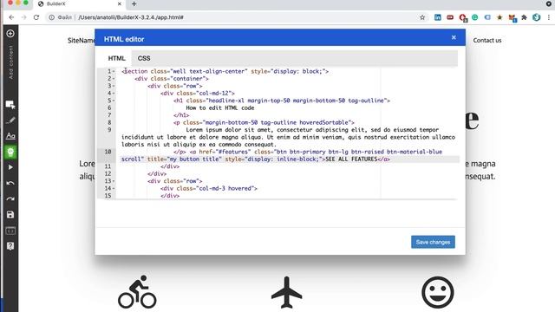Click the redo arrow in sidebar
The width and height of the screenshot is (555, 312).
(10, 199)
